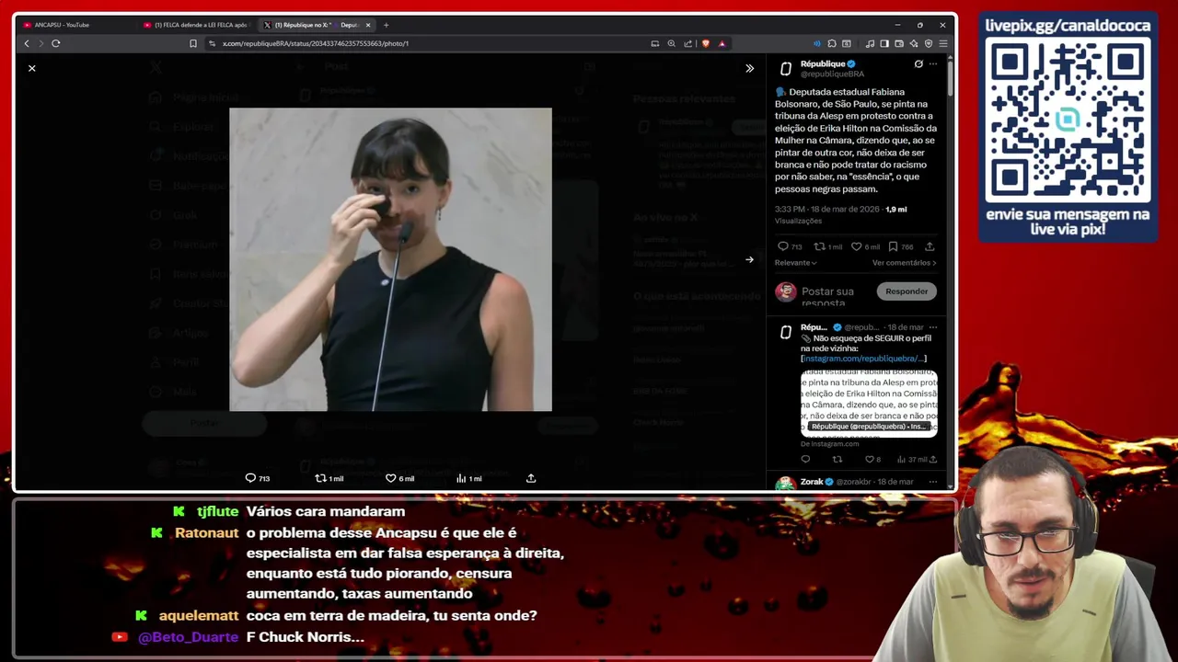Click the share page icon in the address bar
This screenshot has height=662, width=1178.
click(687, 43)
